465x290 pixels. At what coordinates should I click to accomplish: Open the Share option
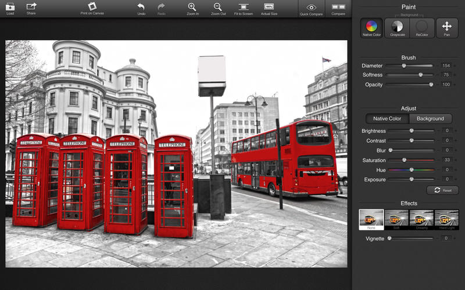click(x=31, y=8)
